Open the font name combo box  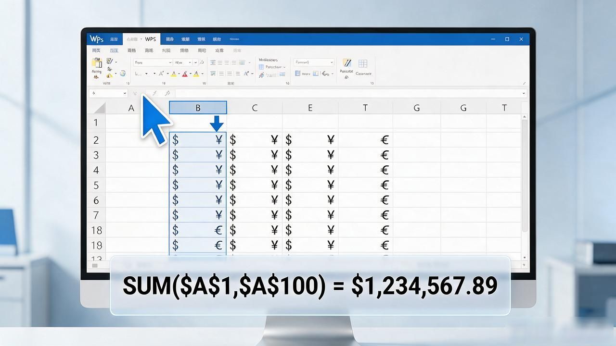[x=153, y=62]
